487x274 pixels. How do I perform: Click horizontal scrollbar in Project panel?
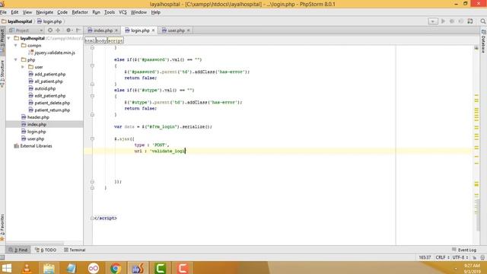(x=35, y=243)
